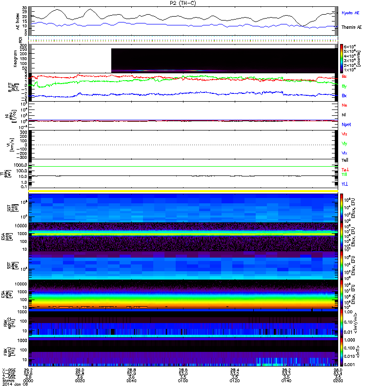Click the ESA ion Eflux color bar
This screenshot has width=366, height=391.
[x=342, y=237]
